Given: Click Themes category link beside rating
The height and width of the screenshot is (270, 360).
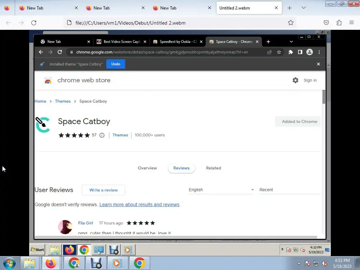Looking at the screenshot, I should [x=120, y=135].
